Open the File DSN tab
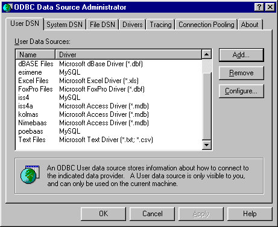 103,25
